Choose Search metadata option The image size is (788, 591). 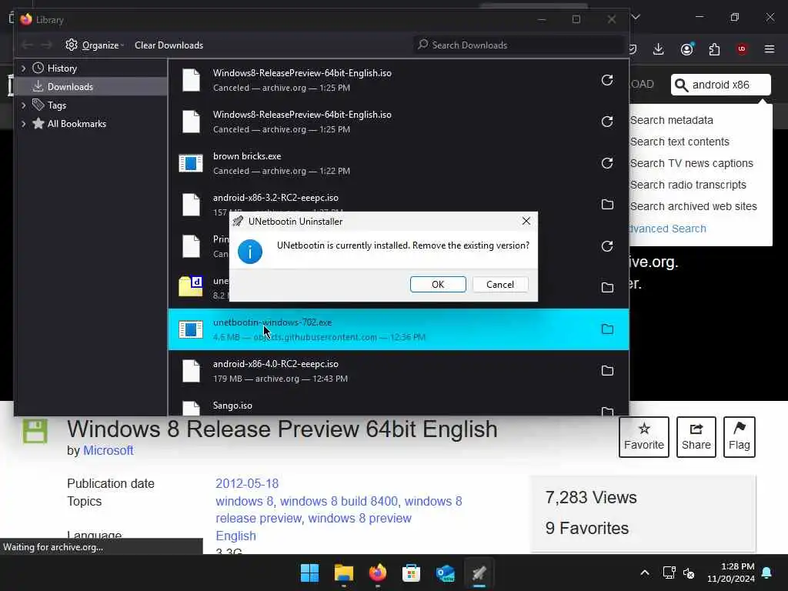coord(671,120)
